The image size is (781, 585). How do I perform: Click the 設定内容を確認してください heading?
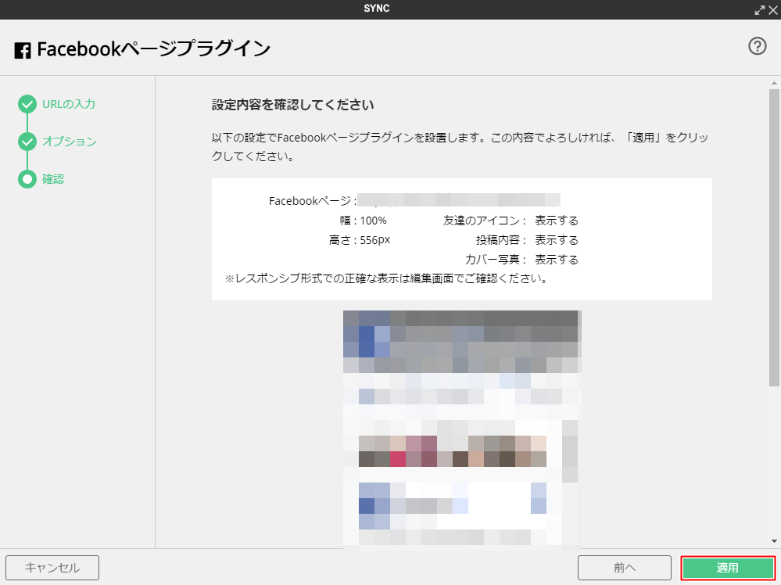[293, 105]
